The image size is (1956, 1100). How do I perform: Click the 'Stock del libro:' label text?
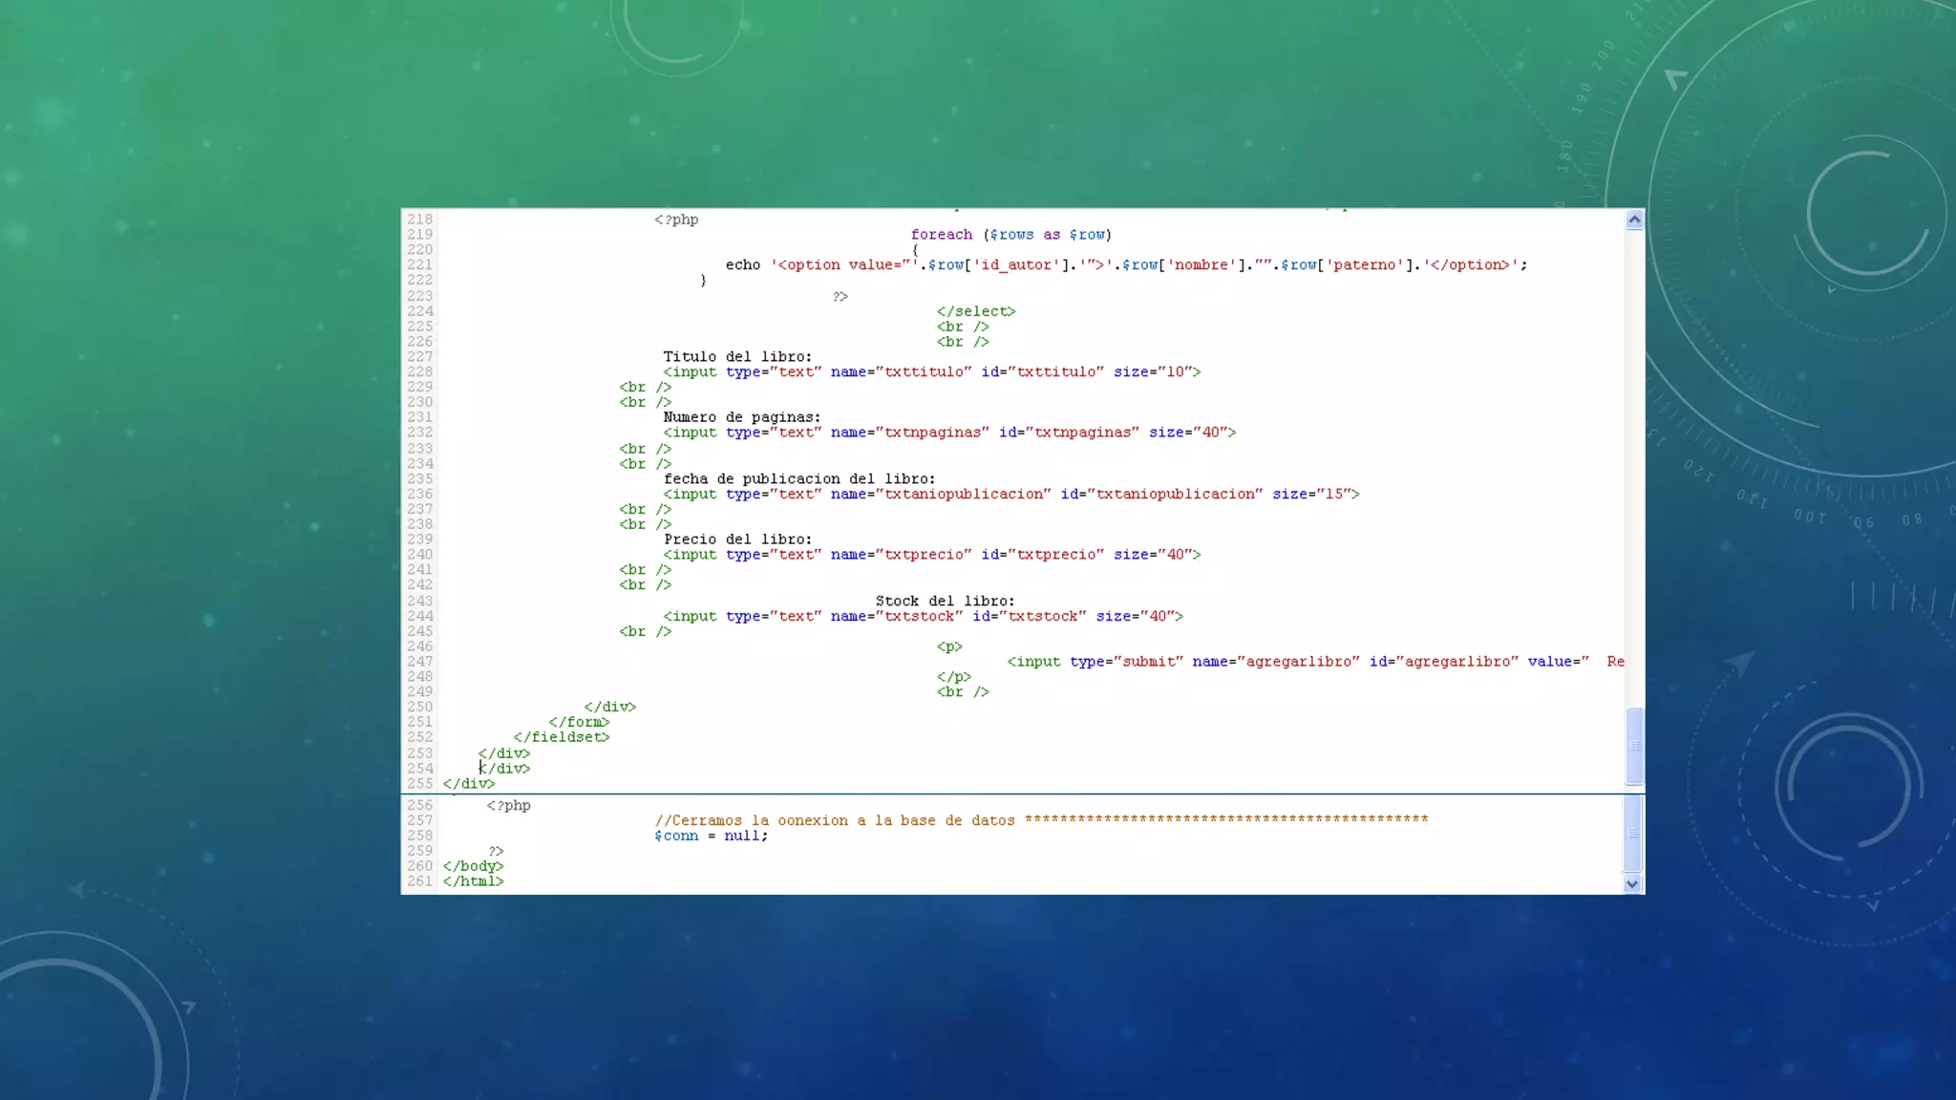click(945, 602)
